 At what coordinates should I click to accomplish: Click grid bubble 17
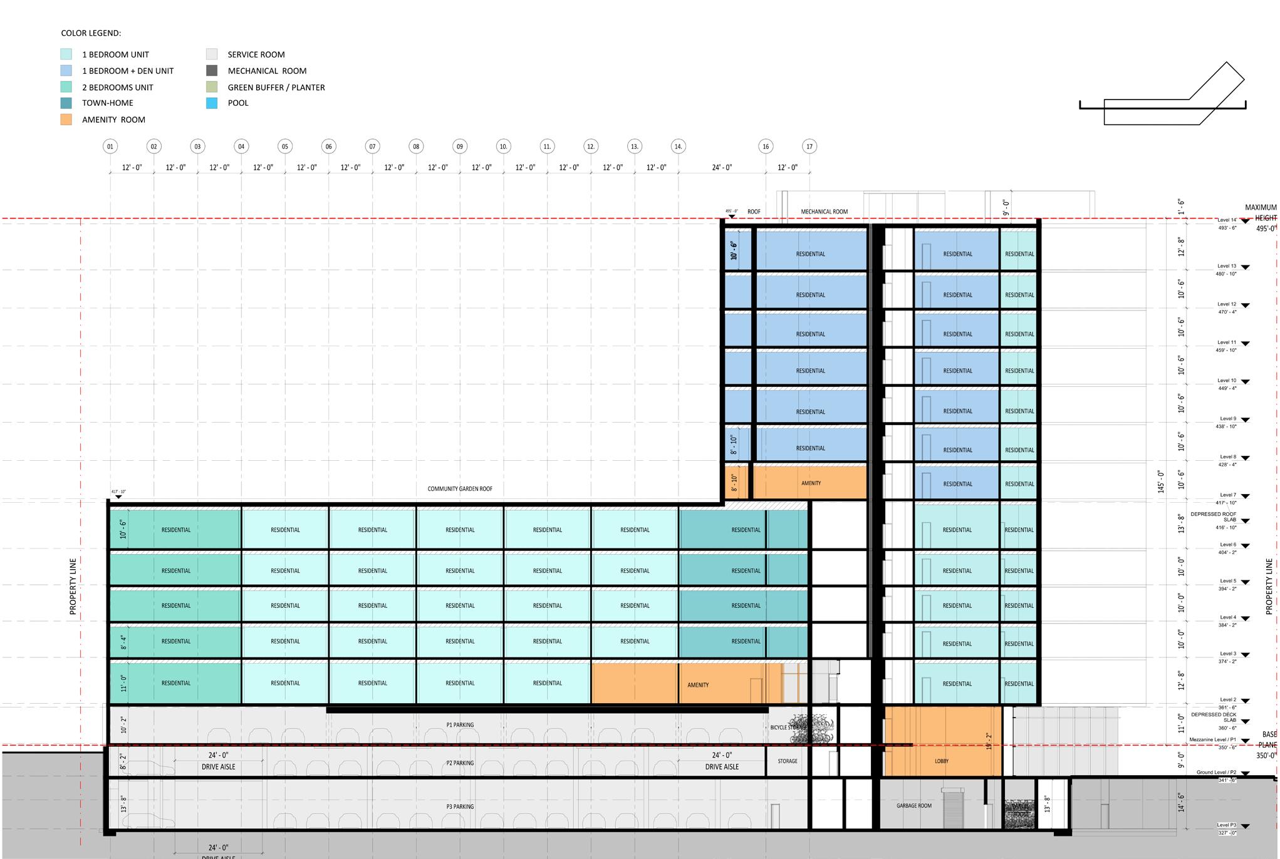[809, 147]
